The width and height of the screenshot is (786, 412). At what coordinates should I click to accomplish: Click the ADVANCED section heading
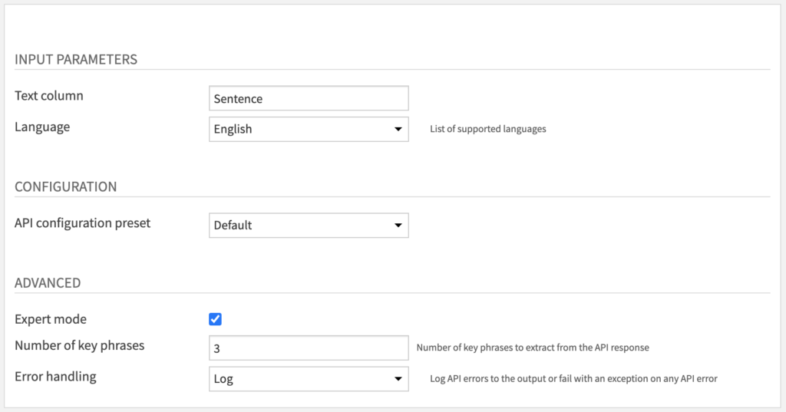point(48,282)
